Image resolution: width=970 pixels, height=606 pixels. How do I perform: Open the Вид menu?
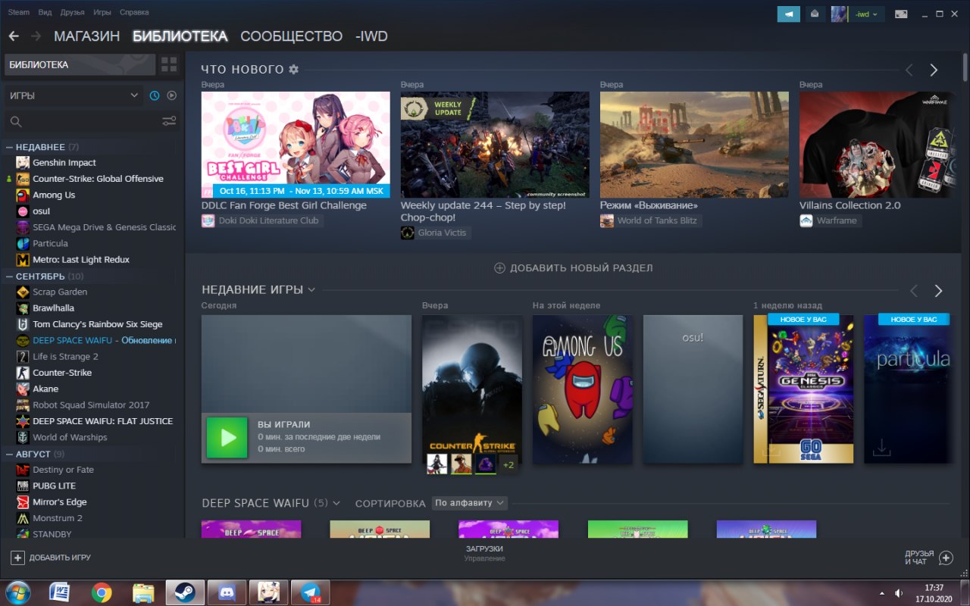45,12
